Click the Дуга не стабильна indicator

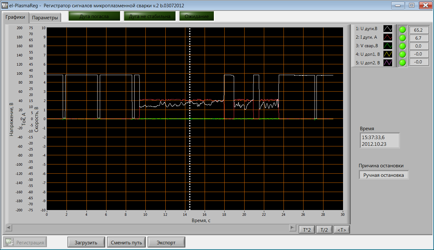(150, 16)
